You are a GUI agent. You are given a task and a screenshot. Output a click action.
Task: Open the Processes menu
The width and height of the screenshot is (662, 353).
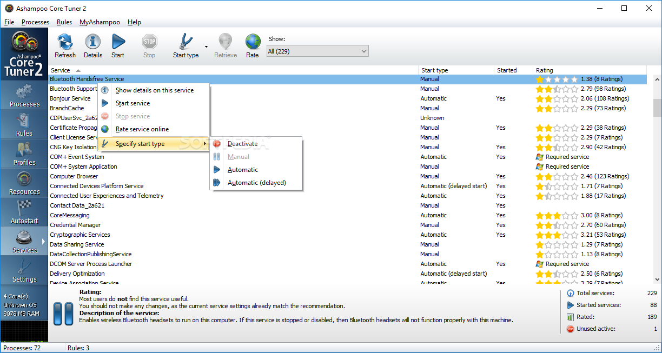click(x=35, y=22)
